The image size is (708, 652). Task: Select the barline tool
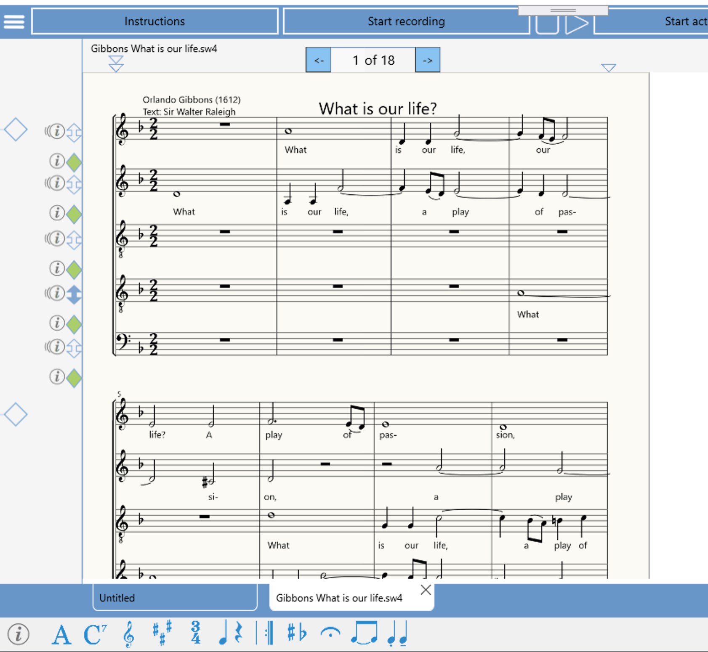(265, 633)
